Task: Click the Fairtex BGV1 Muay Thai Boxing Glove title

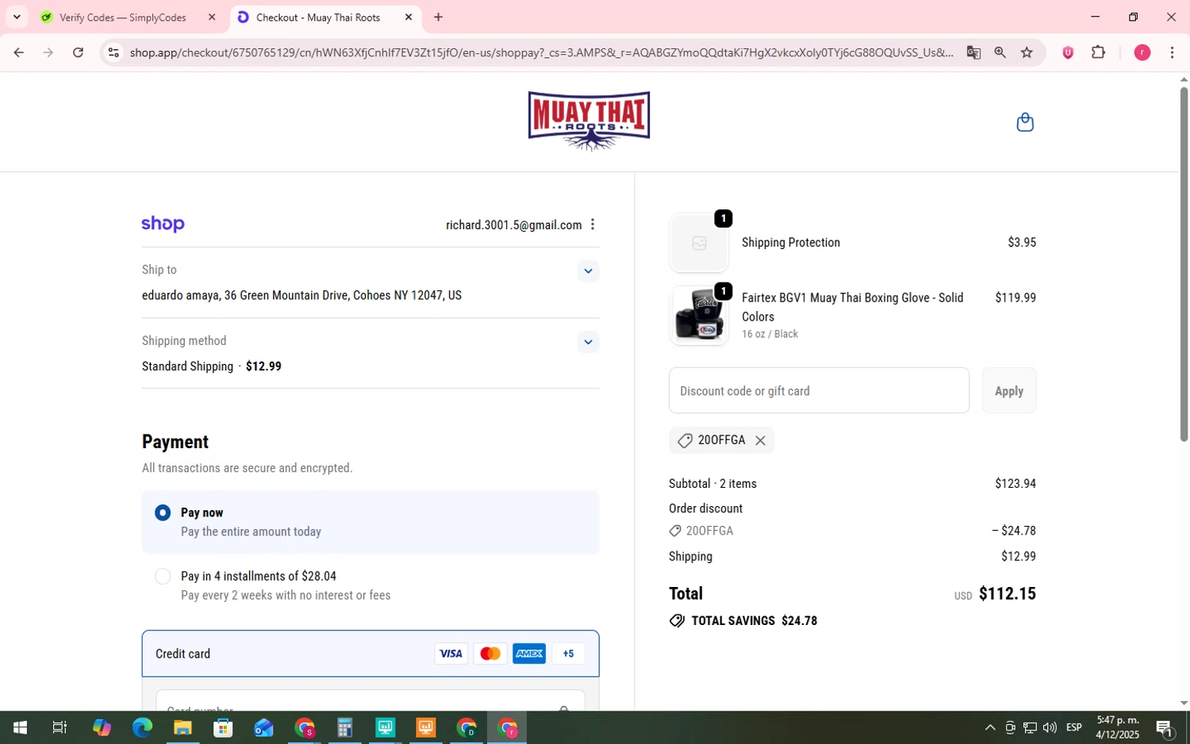Action: (852, 307)
